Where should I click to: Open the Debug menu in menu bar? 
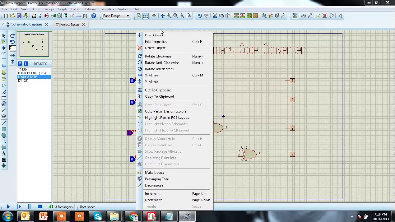tap(76, 9)
